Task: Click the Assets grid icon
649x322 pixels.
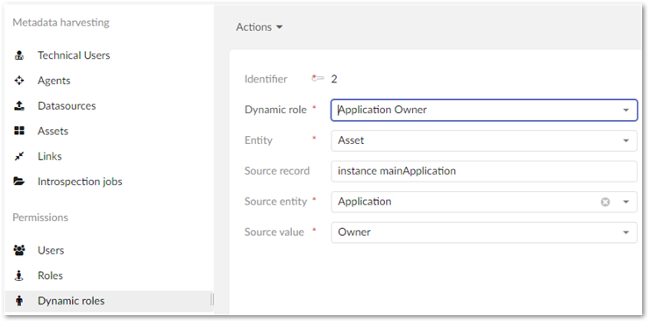Action: 19,132
